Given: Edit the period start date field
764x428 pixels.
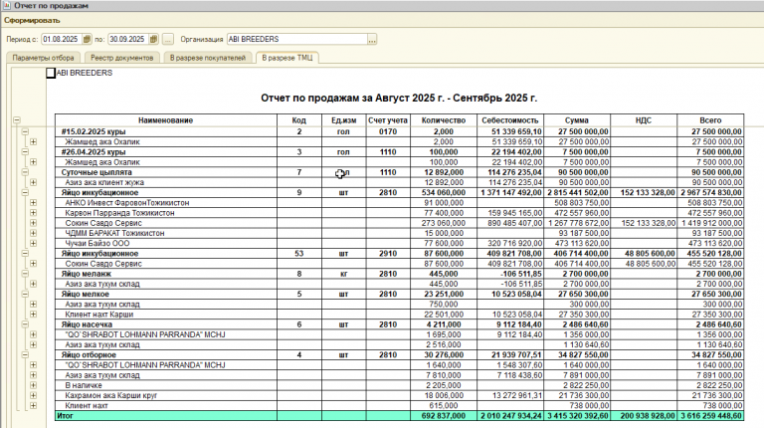Looking at the screenshot, I should 62,39.
